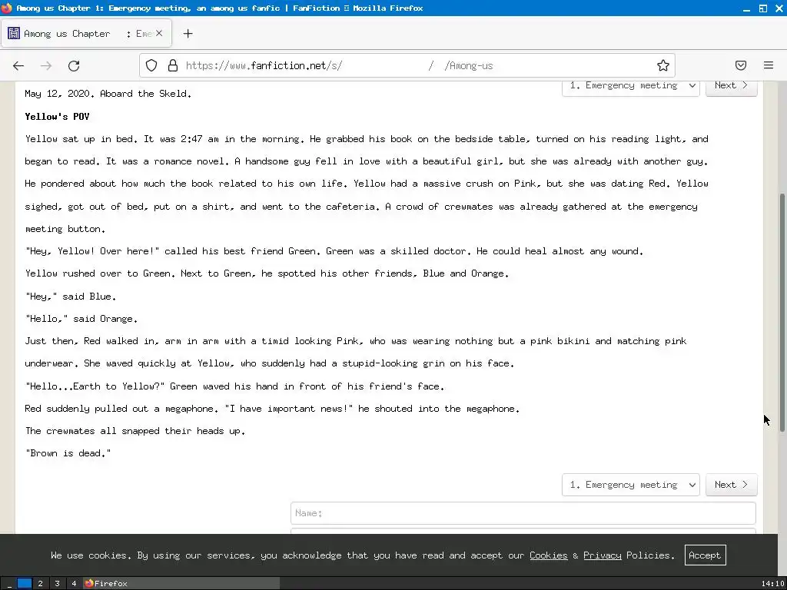Open a new tab with the plus button
Viewport: 787px width, 590px height.
tap(188, 34)
